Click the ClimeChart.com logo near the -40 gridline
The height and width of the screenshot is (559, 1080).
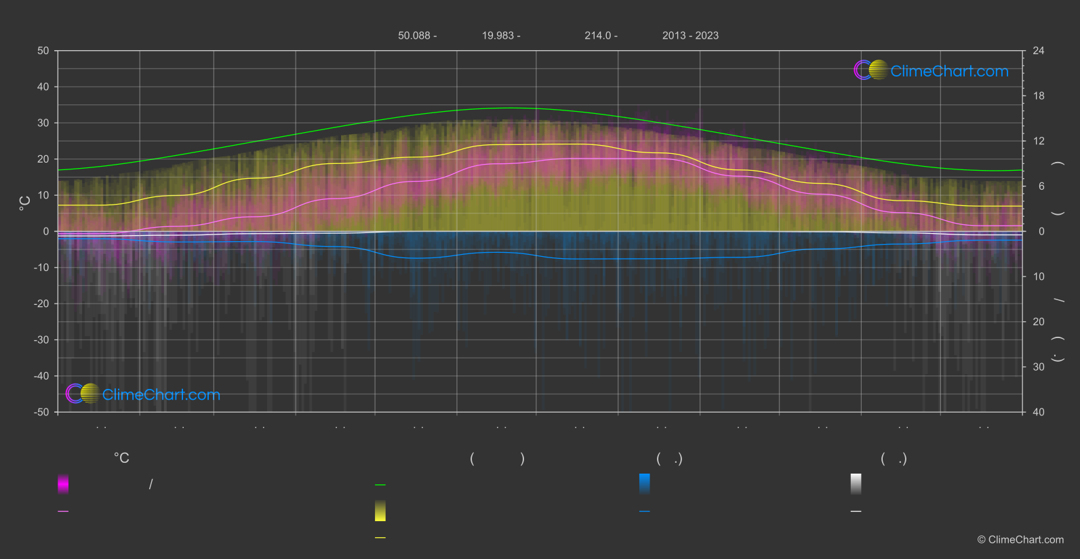click(x=143, y=394)
